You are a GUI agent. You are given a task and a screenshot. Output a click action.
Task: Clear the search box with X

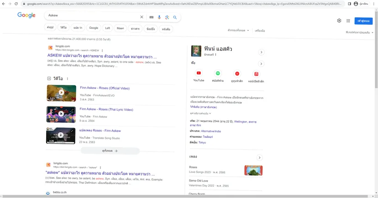[142, 17]
